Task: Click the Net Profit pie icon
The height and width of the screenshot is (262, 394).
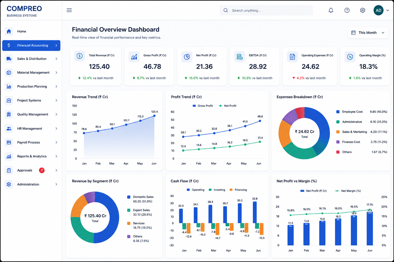Action: point(187,57)
